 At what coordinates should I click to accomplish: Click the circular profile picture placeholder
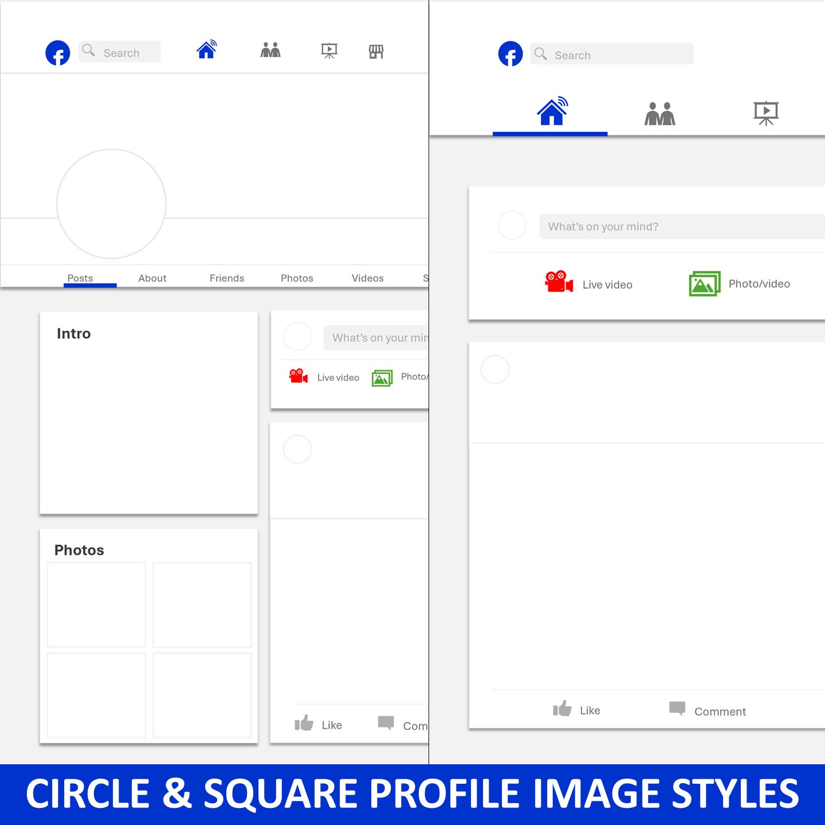111,204
